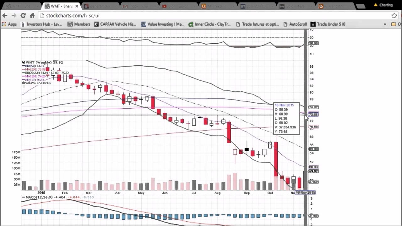
Task: Click the browser Forward arrow
Action: tap(14, 15)
